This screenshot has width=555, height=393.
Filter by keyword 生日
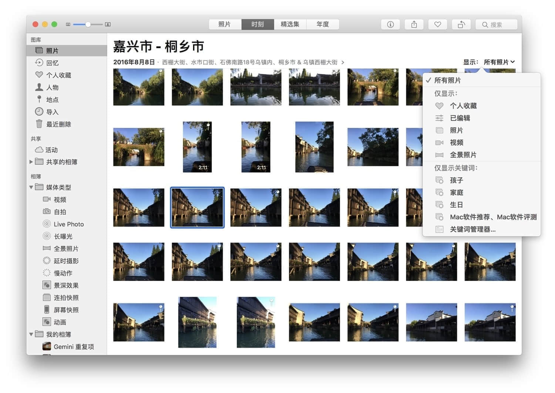(x=481, y=204)
